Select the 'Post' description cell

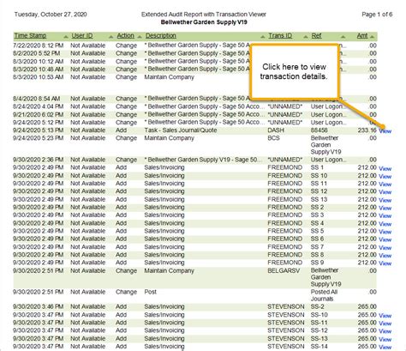150,292
